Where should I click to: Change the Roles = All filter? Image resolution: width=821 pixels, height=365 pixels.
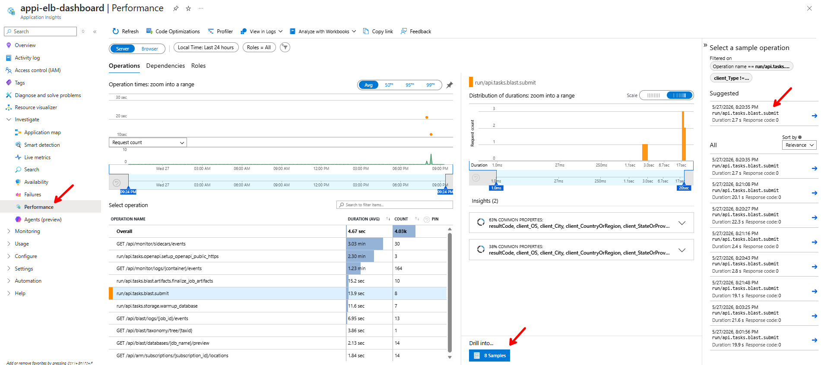point(259,47)
